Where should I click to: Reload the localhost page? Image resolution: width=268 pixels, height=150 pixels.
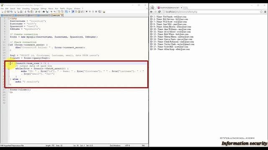click(x=160, y=12)
